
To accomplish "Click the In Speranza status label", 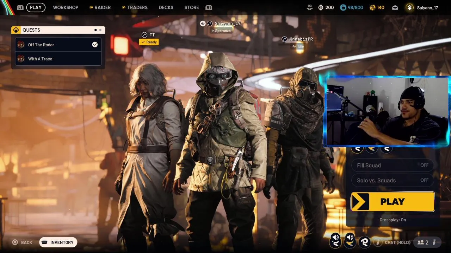I will click(221, 31).
